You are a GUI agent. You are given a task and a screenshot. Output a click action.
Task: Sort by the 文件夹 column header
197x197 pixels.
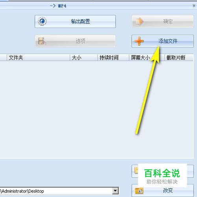[38, 58]
